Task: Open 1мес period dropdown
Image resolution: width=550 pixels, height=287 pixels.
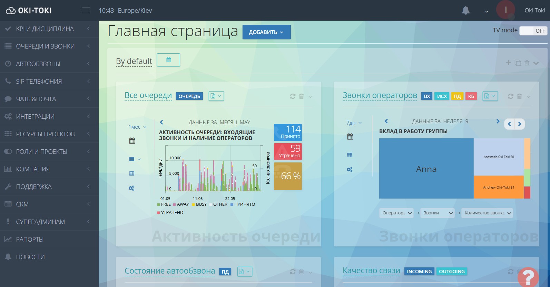Action: pos(137,127)
